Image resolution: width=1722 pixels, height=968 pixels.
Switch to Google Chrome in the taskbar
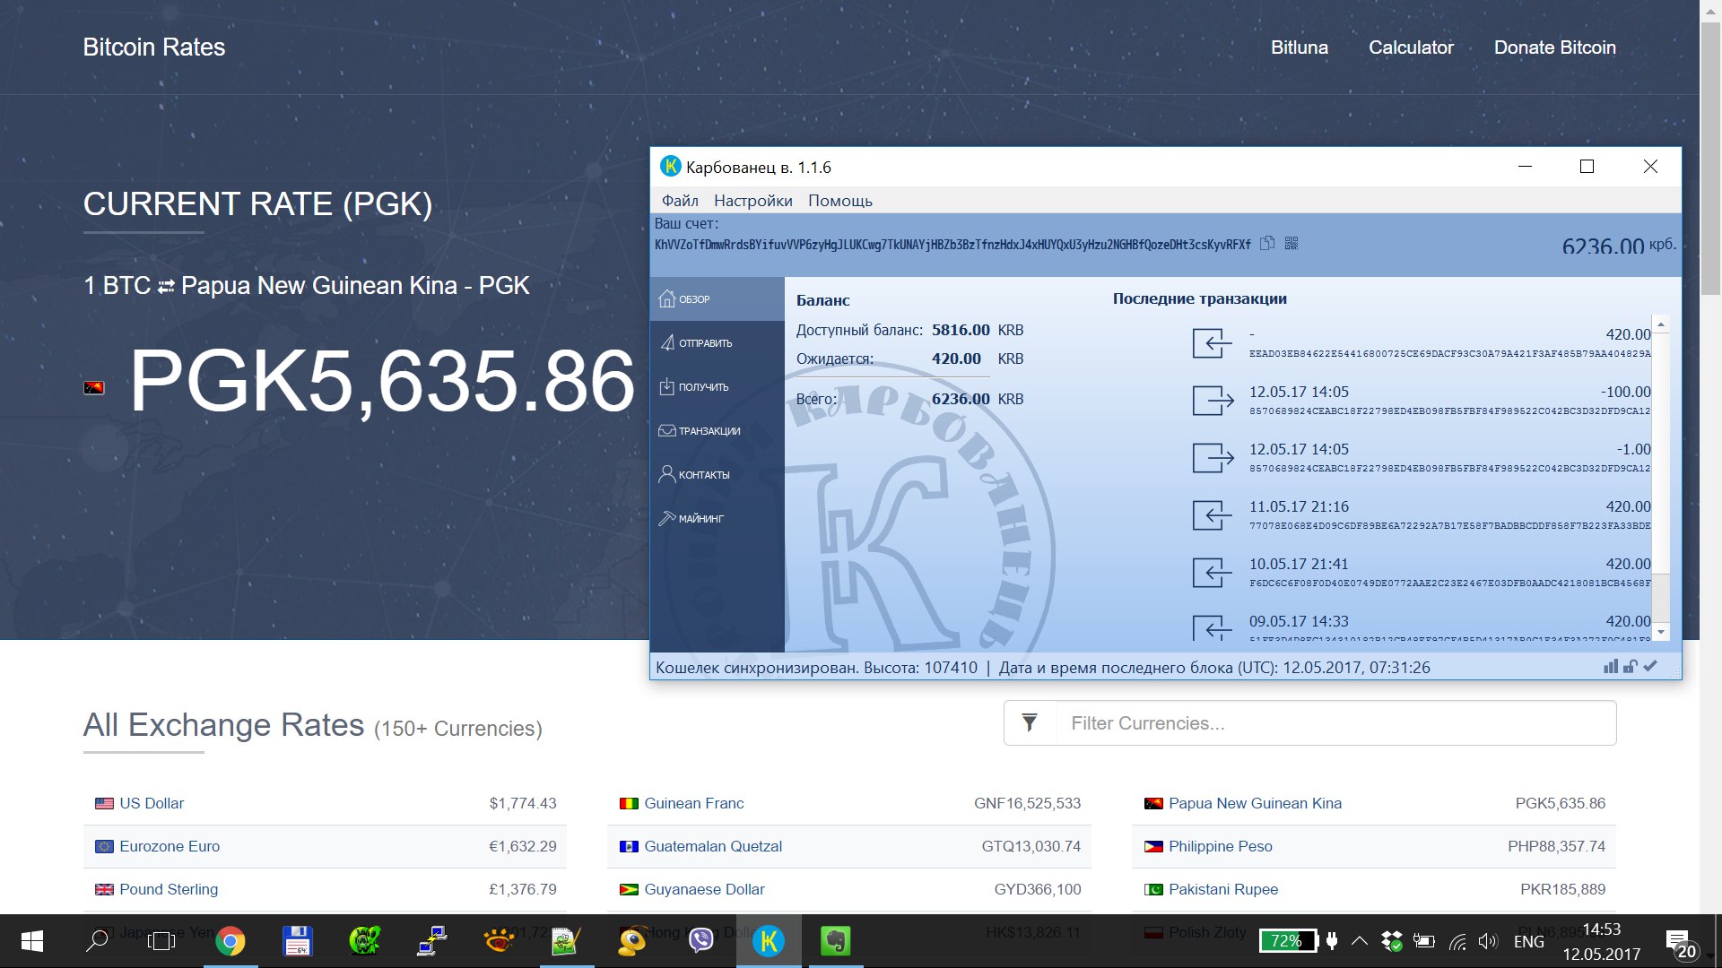230,941
